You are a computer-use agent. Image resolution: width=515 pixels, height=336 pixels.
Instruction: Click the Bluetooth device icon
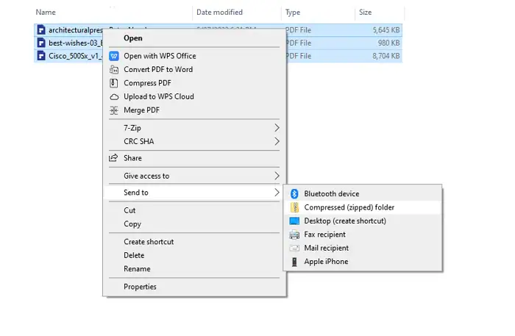294,193
